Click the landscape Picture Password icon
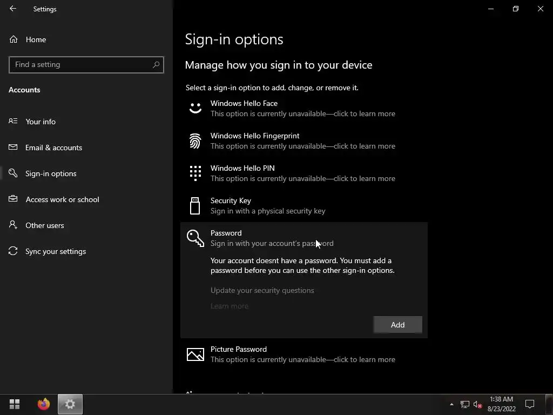Viewport: 553px width, 415px height. click(x=195, y=354)
